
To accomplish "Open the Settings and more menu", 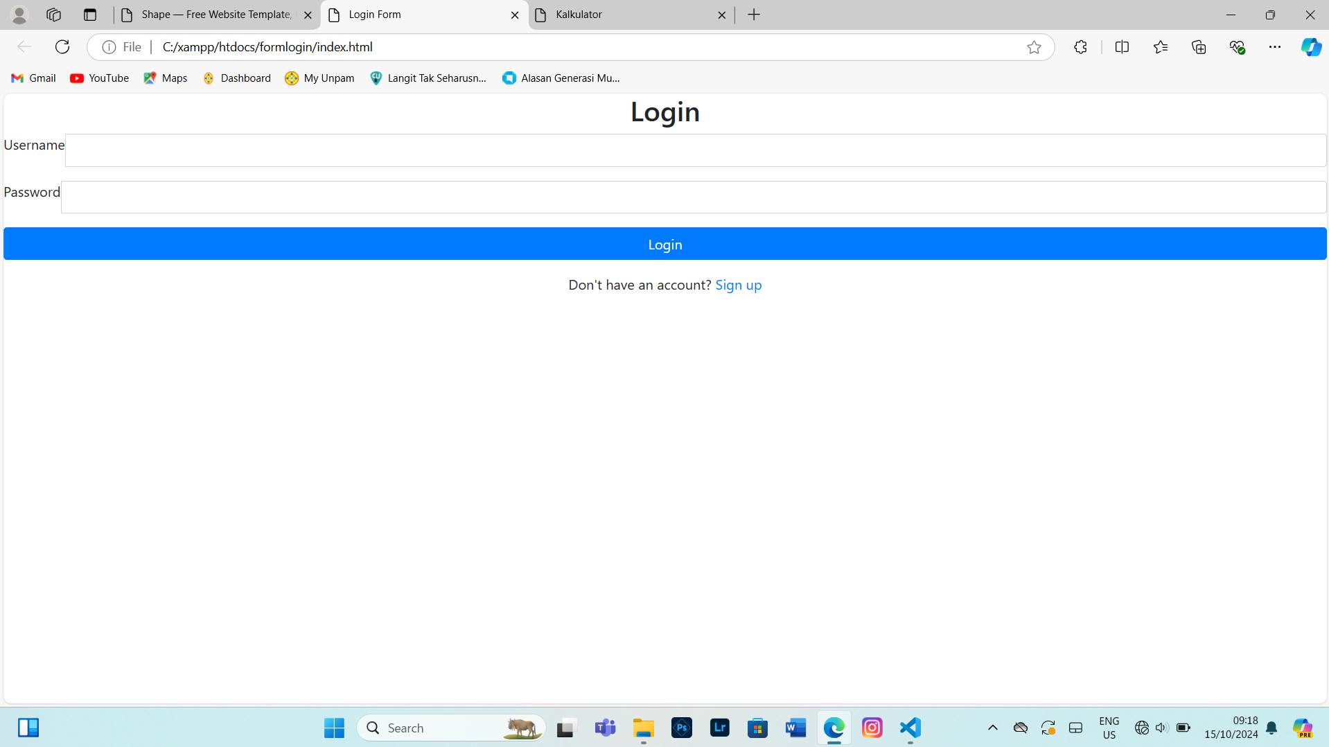I will (x=1276, y=46).
